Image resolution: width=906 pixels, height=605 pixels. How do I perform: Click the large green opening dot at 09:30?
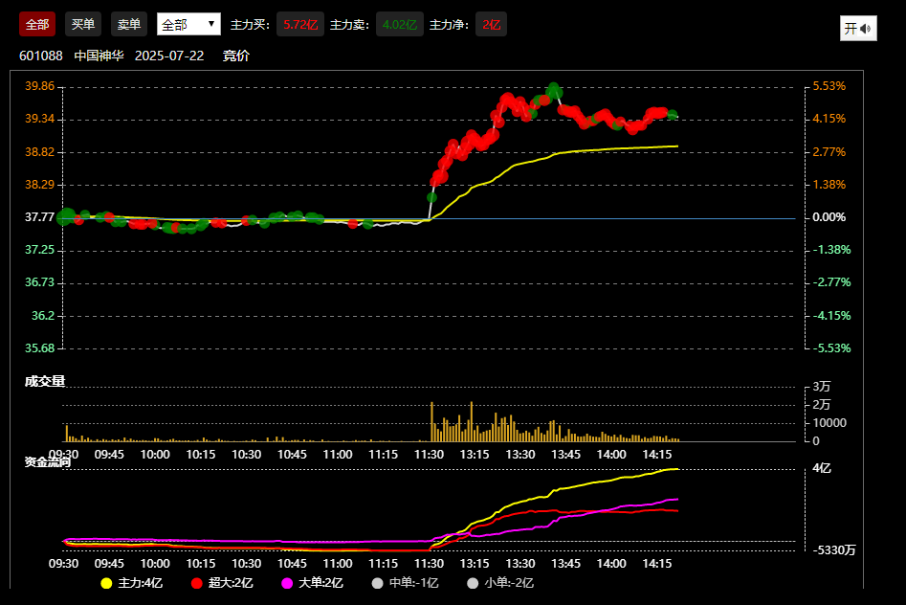click(65, 217)
